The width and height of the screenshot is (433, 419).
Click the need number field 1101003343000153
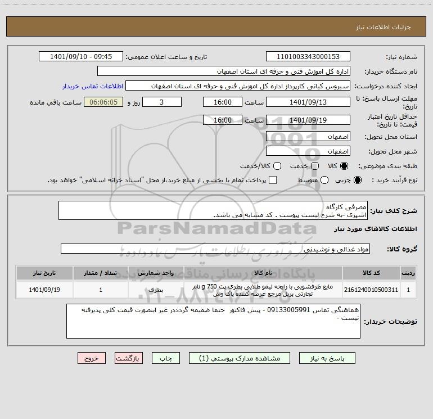(x=308, y=56)
